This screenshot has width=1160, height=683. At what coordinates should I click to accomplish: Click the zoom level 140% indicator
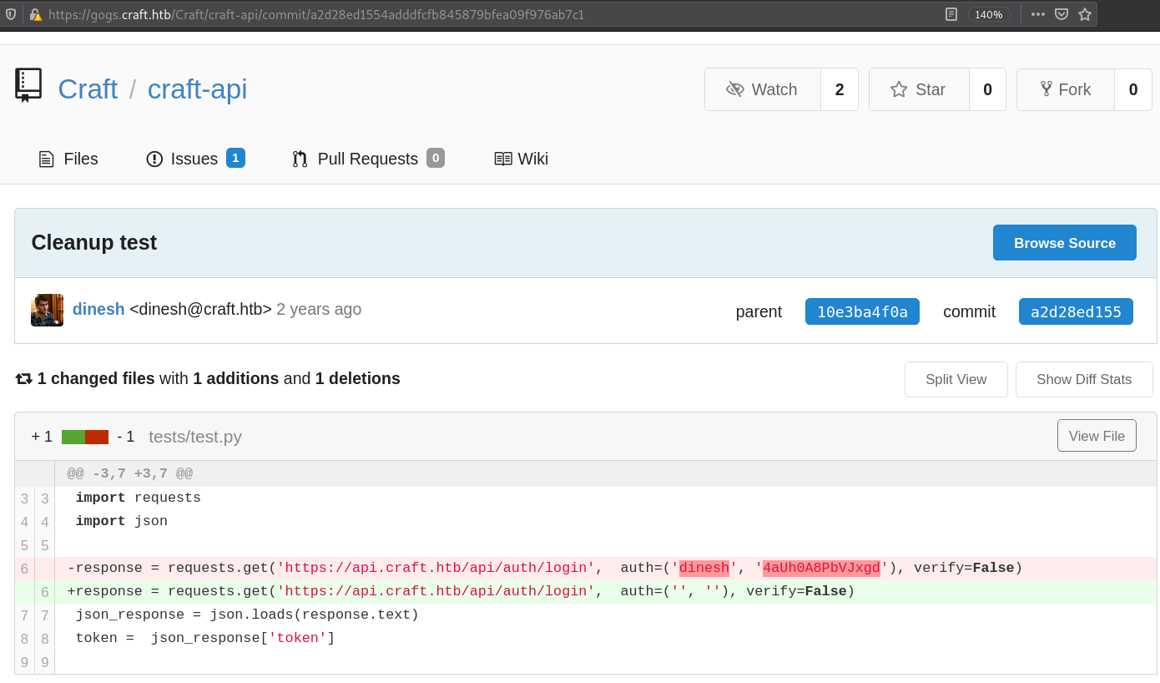[x=989, y=14]
